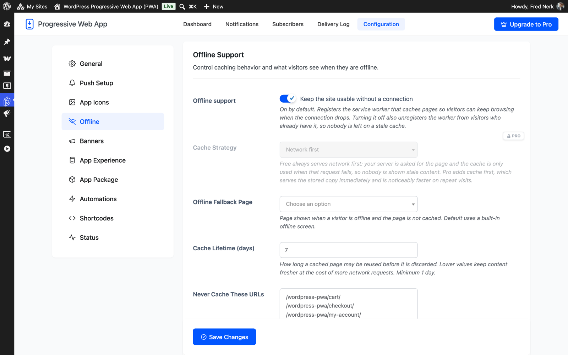This screenshot has width=568, height=355.
Task: Click the Never Cache These URLs textarea
Action: pyautogui.click(x=349, y=304)
